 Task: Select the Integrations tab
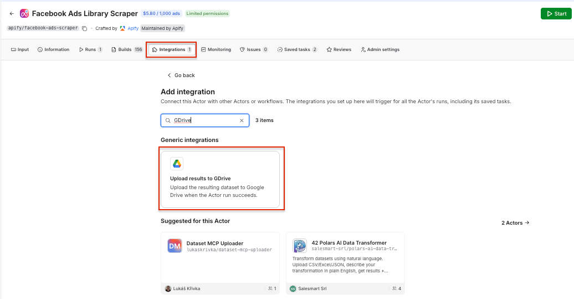click(172, 49)
